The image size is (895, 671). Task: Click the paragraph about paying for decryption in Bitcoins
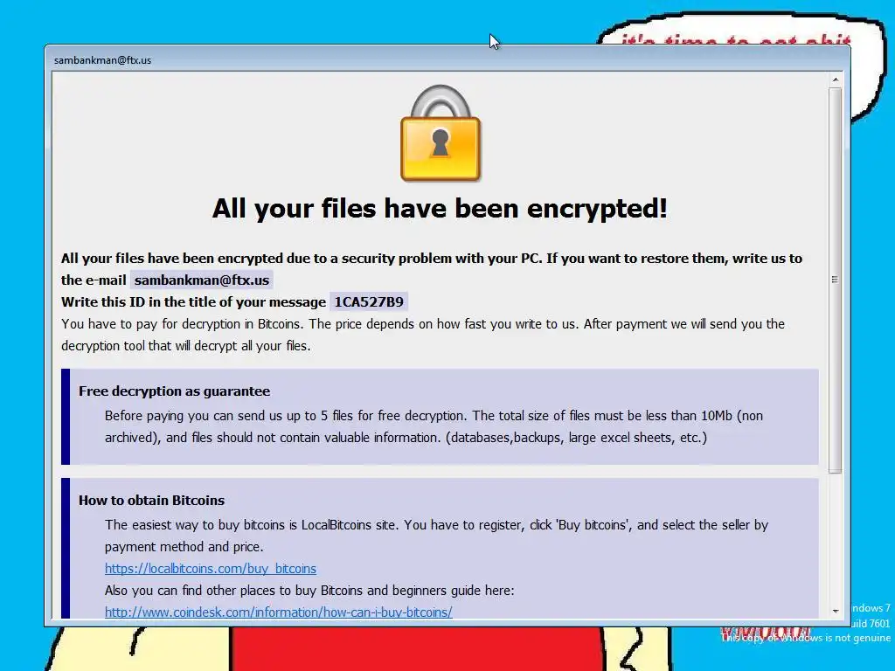coord(423,335)
